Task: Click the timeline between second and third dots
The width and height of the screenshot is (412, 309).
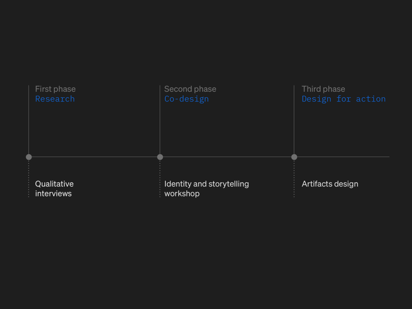Action: pos(227,157)
